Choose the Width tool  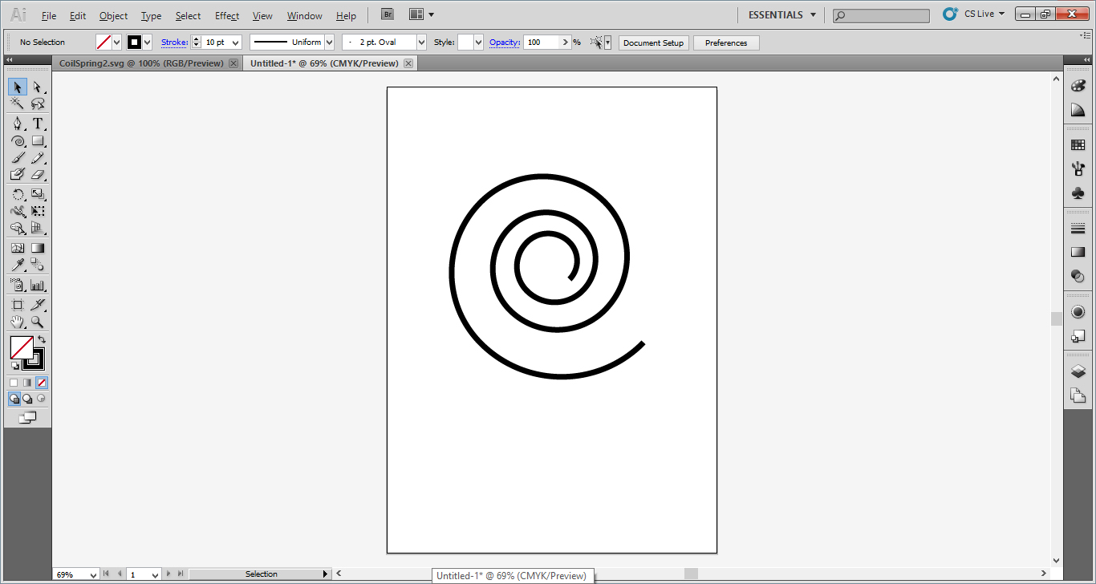tap(18, 211)
